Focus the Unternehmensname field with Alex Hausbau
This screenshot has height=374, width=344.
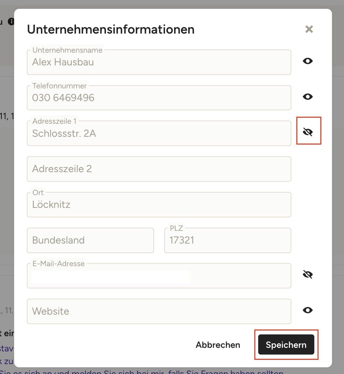pos(159,63)
